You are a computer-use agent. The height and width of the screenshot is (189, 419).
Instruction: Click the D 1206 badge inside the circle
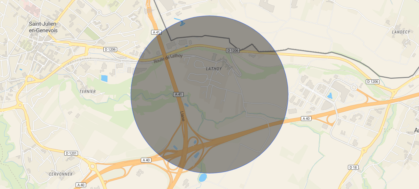233,51
